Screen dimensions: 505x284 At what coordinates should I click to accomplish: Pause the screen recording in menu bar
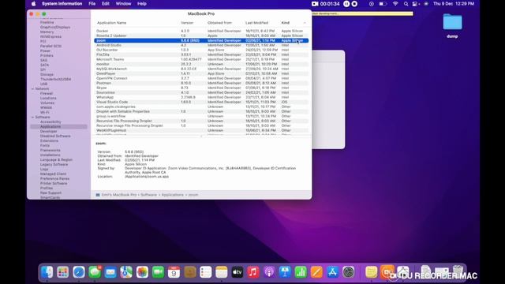(x=346, y=4)
